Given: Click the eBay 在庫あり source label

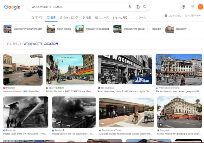Looking at the screenshot, I should 55,88.
